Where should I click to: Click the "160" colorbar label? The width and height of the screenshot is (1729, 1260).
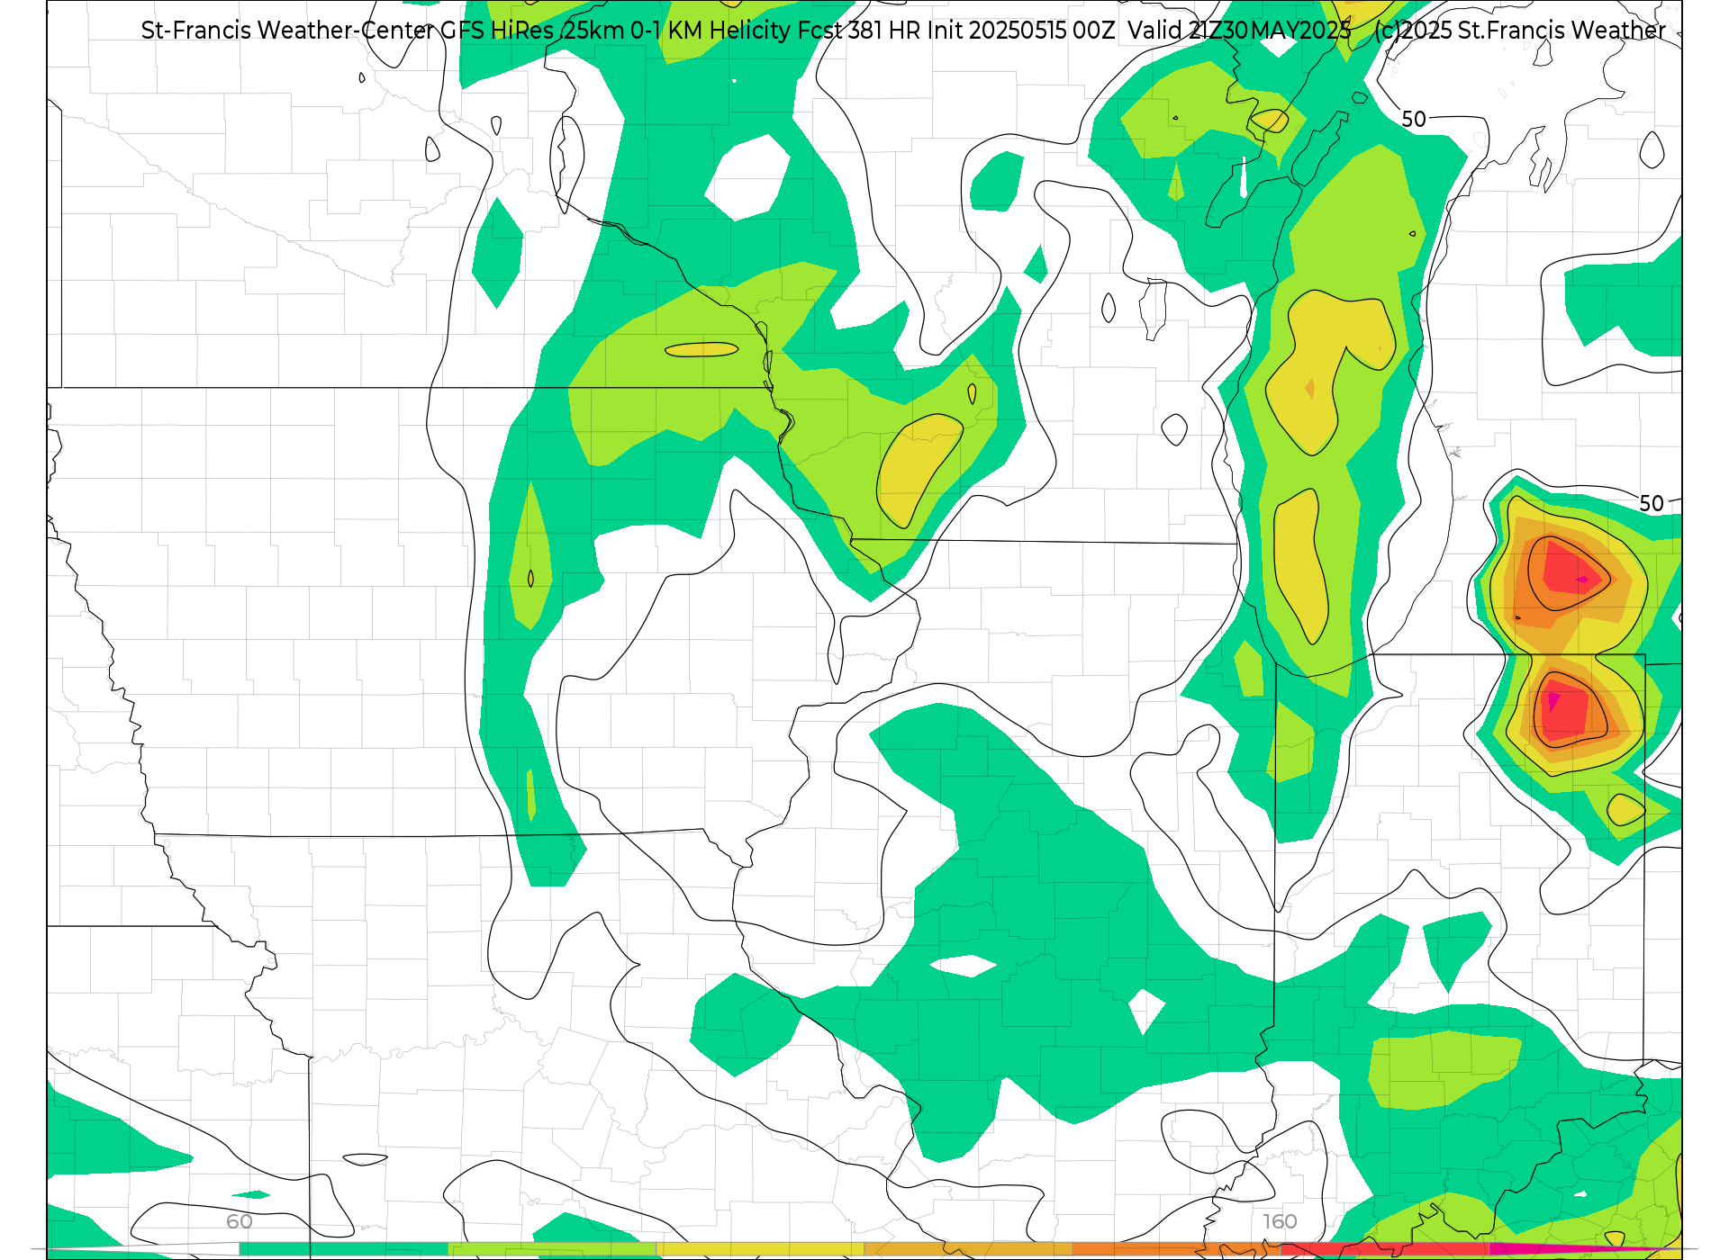(1280, 1221)
